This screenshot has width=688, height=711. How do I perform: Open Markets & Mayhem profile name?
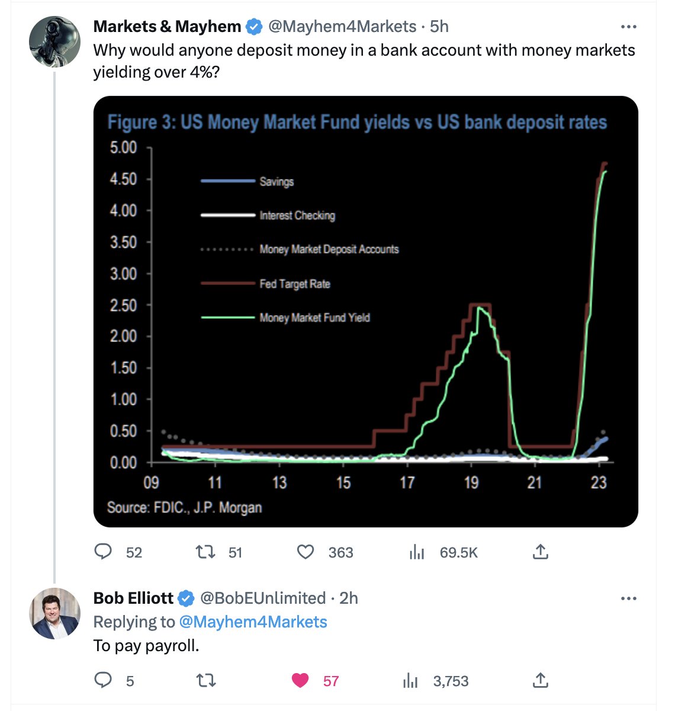pos(168,27)
